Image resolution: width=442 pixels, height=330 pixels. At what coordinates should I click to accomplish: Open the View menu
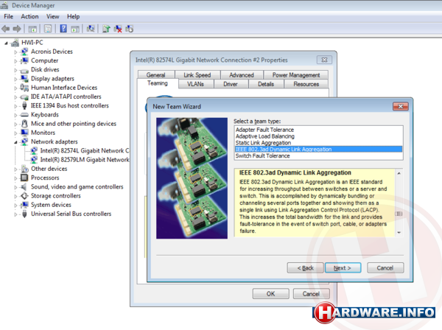[x=53, y=16]
